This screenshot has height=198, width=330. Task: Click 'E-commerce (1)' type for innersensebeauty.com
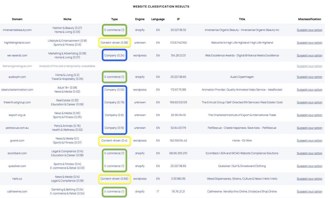(x=114, y=30)
